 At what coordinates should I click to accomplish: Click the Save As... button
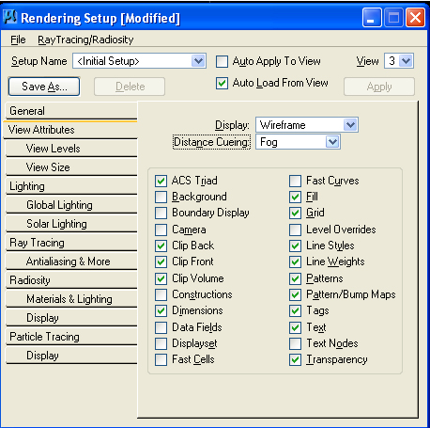pyautogui.click(x=44, y=87)
